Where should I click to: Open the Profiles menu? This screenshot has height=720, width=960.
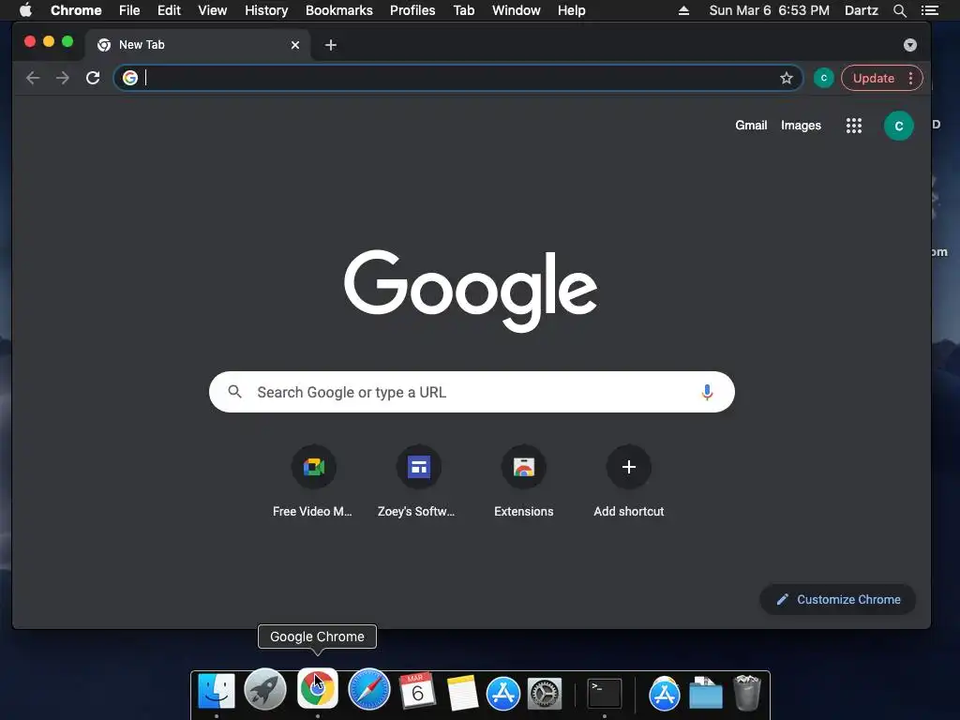412,10
